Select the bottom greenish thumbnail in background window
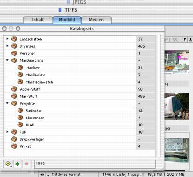 click(x=176, y=150)
